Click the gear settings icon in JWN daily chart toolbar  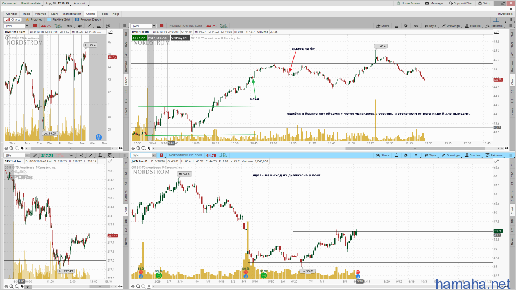(x=406, y=156)
